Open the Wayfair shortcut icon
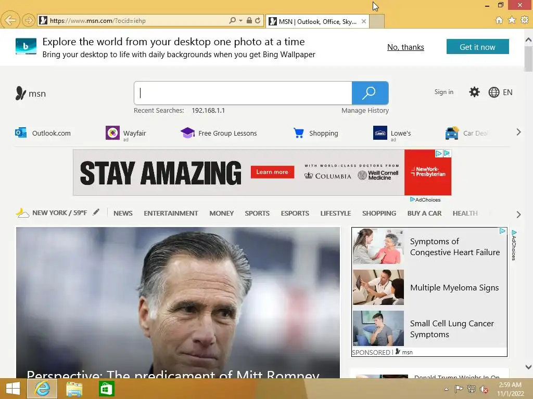The height and width of the screenshot is (399, 533). [x=112, y=132]
